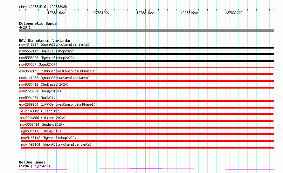This screenshot has width=283, height=173.
Task: Click the red bar under nsv4098104
Action: tap(148, 148)
